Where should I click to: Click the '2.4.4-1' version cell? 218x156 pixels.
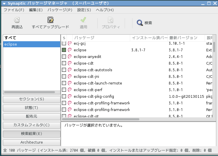176,57
